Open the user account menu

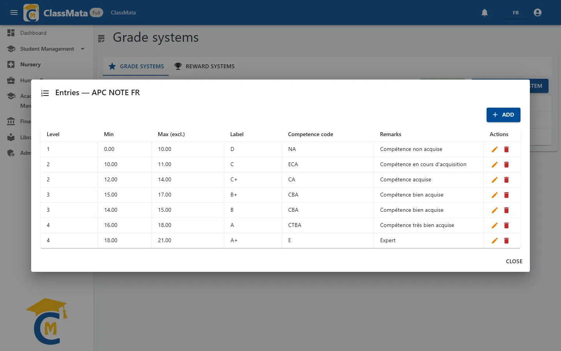point(538,12)
